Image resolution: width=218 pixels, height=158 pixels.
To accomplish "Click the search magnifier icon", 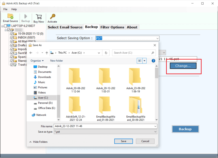I will tap(153, 53).
